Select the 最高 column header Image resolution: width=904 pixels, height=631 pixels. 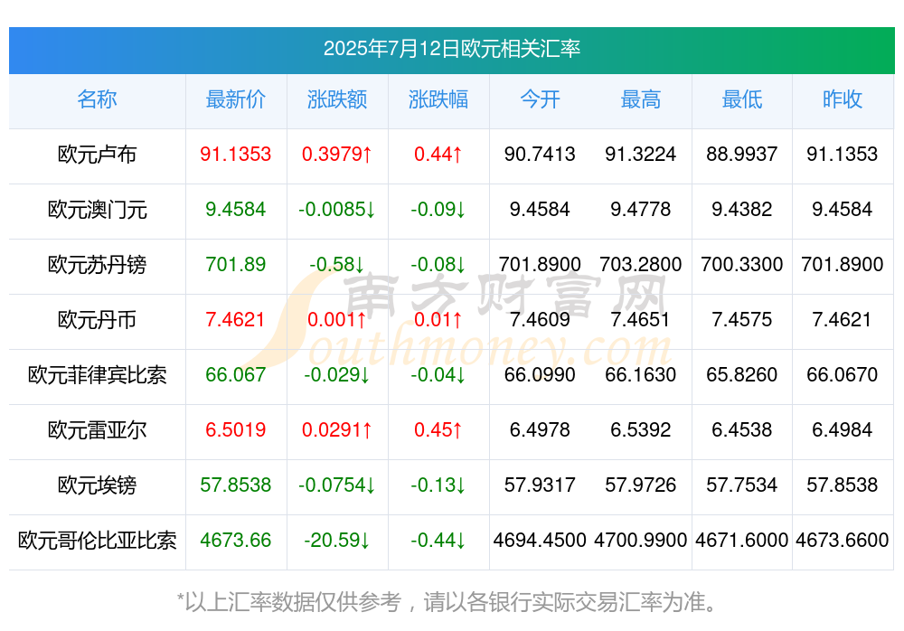point(641,99)
